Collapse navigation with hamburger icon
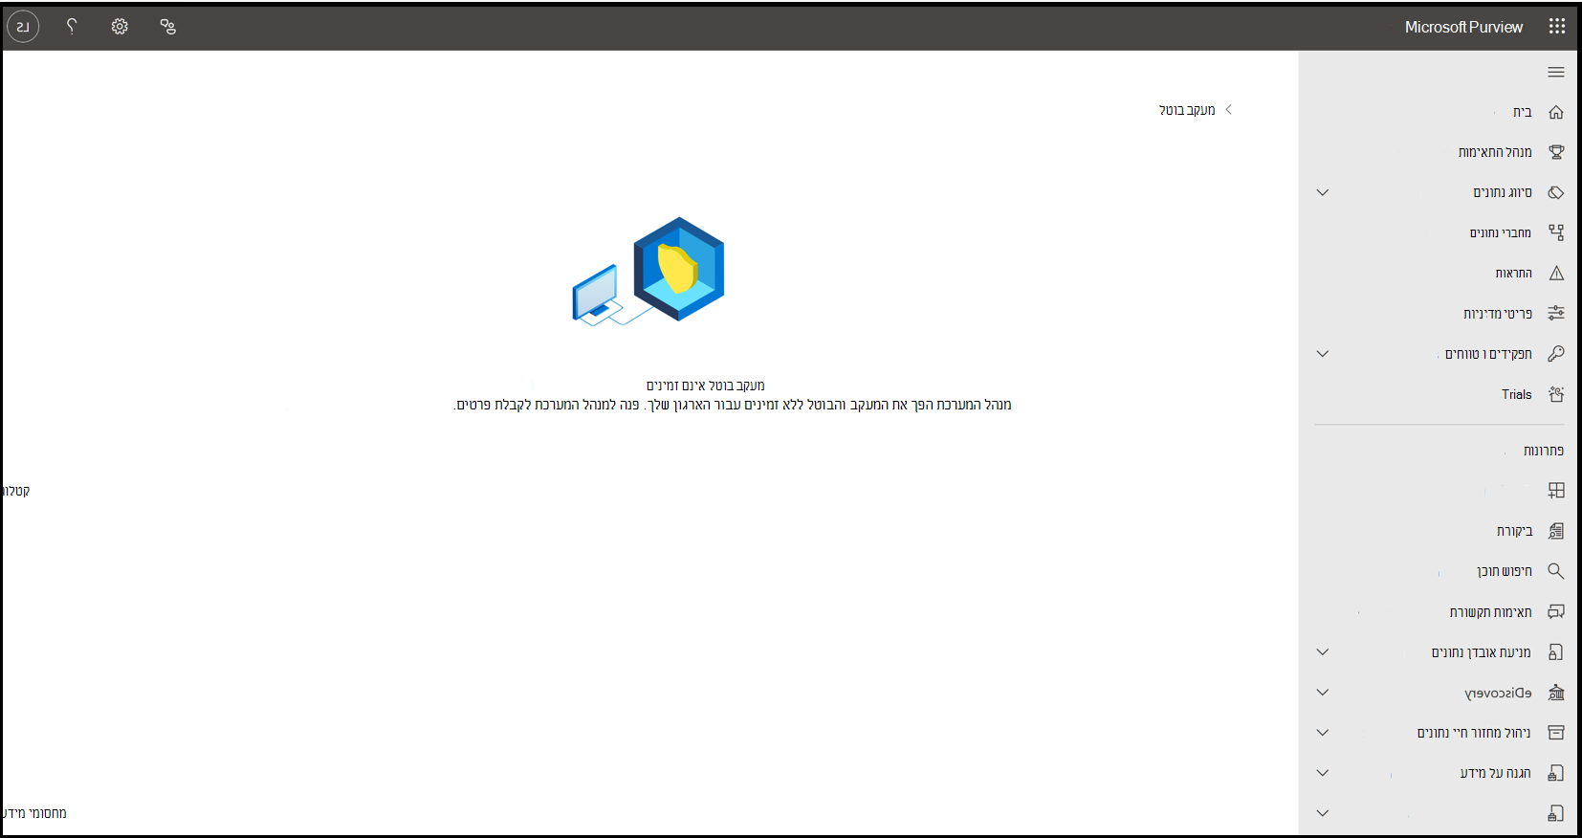Screen dimensions: 1582x838 click(1556, 72)
